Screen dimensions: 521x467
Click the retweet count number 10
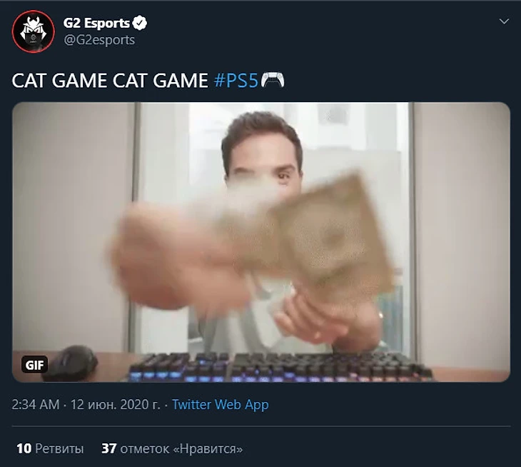(x=24, y=448)
